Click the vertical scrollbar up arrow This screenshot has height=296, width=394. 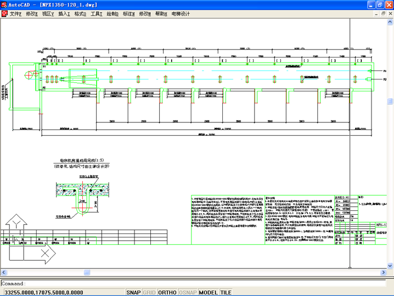click(x=390, y=22)
